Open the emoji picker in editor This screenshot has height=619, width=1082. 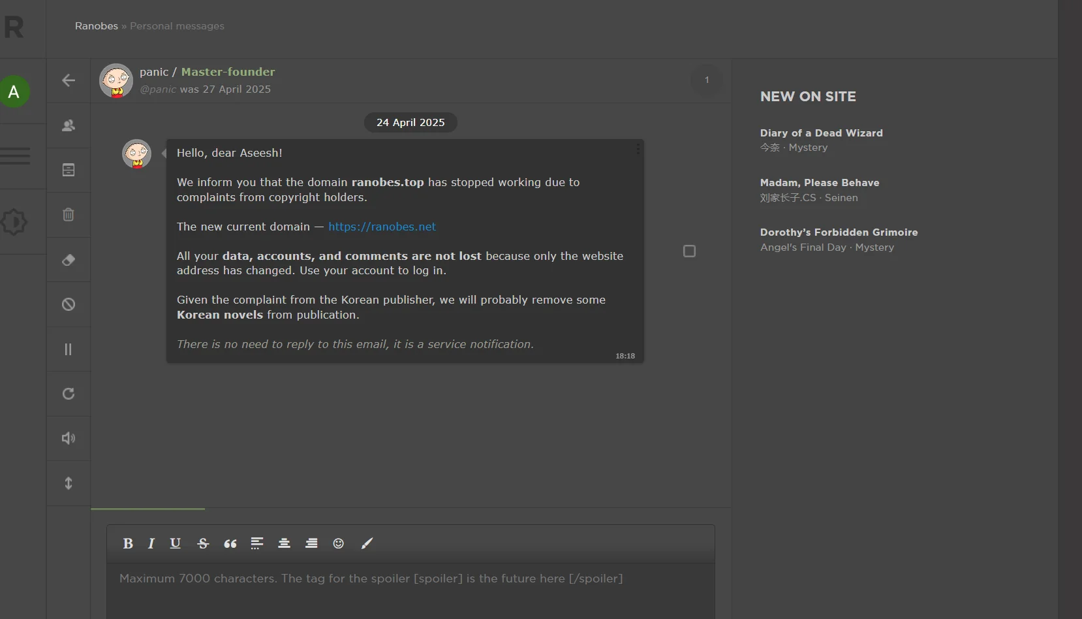point(338,543)
